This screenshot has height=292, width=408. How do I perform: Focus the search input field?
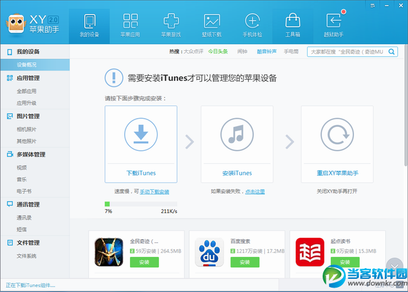(x=352, y=51)
